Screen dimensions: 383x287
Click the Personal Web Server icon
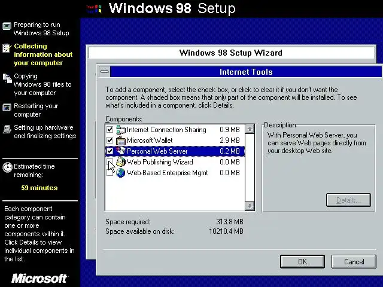coord(121,151)
